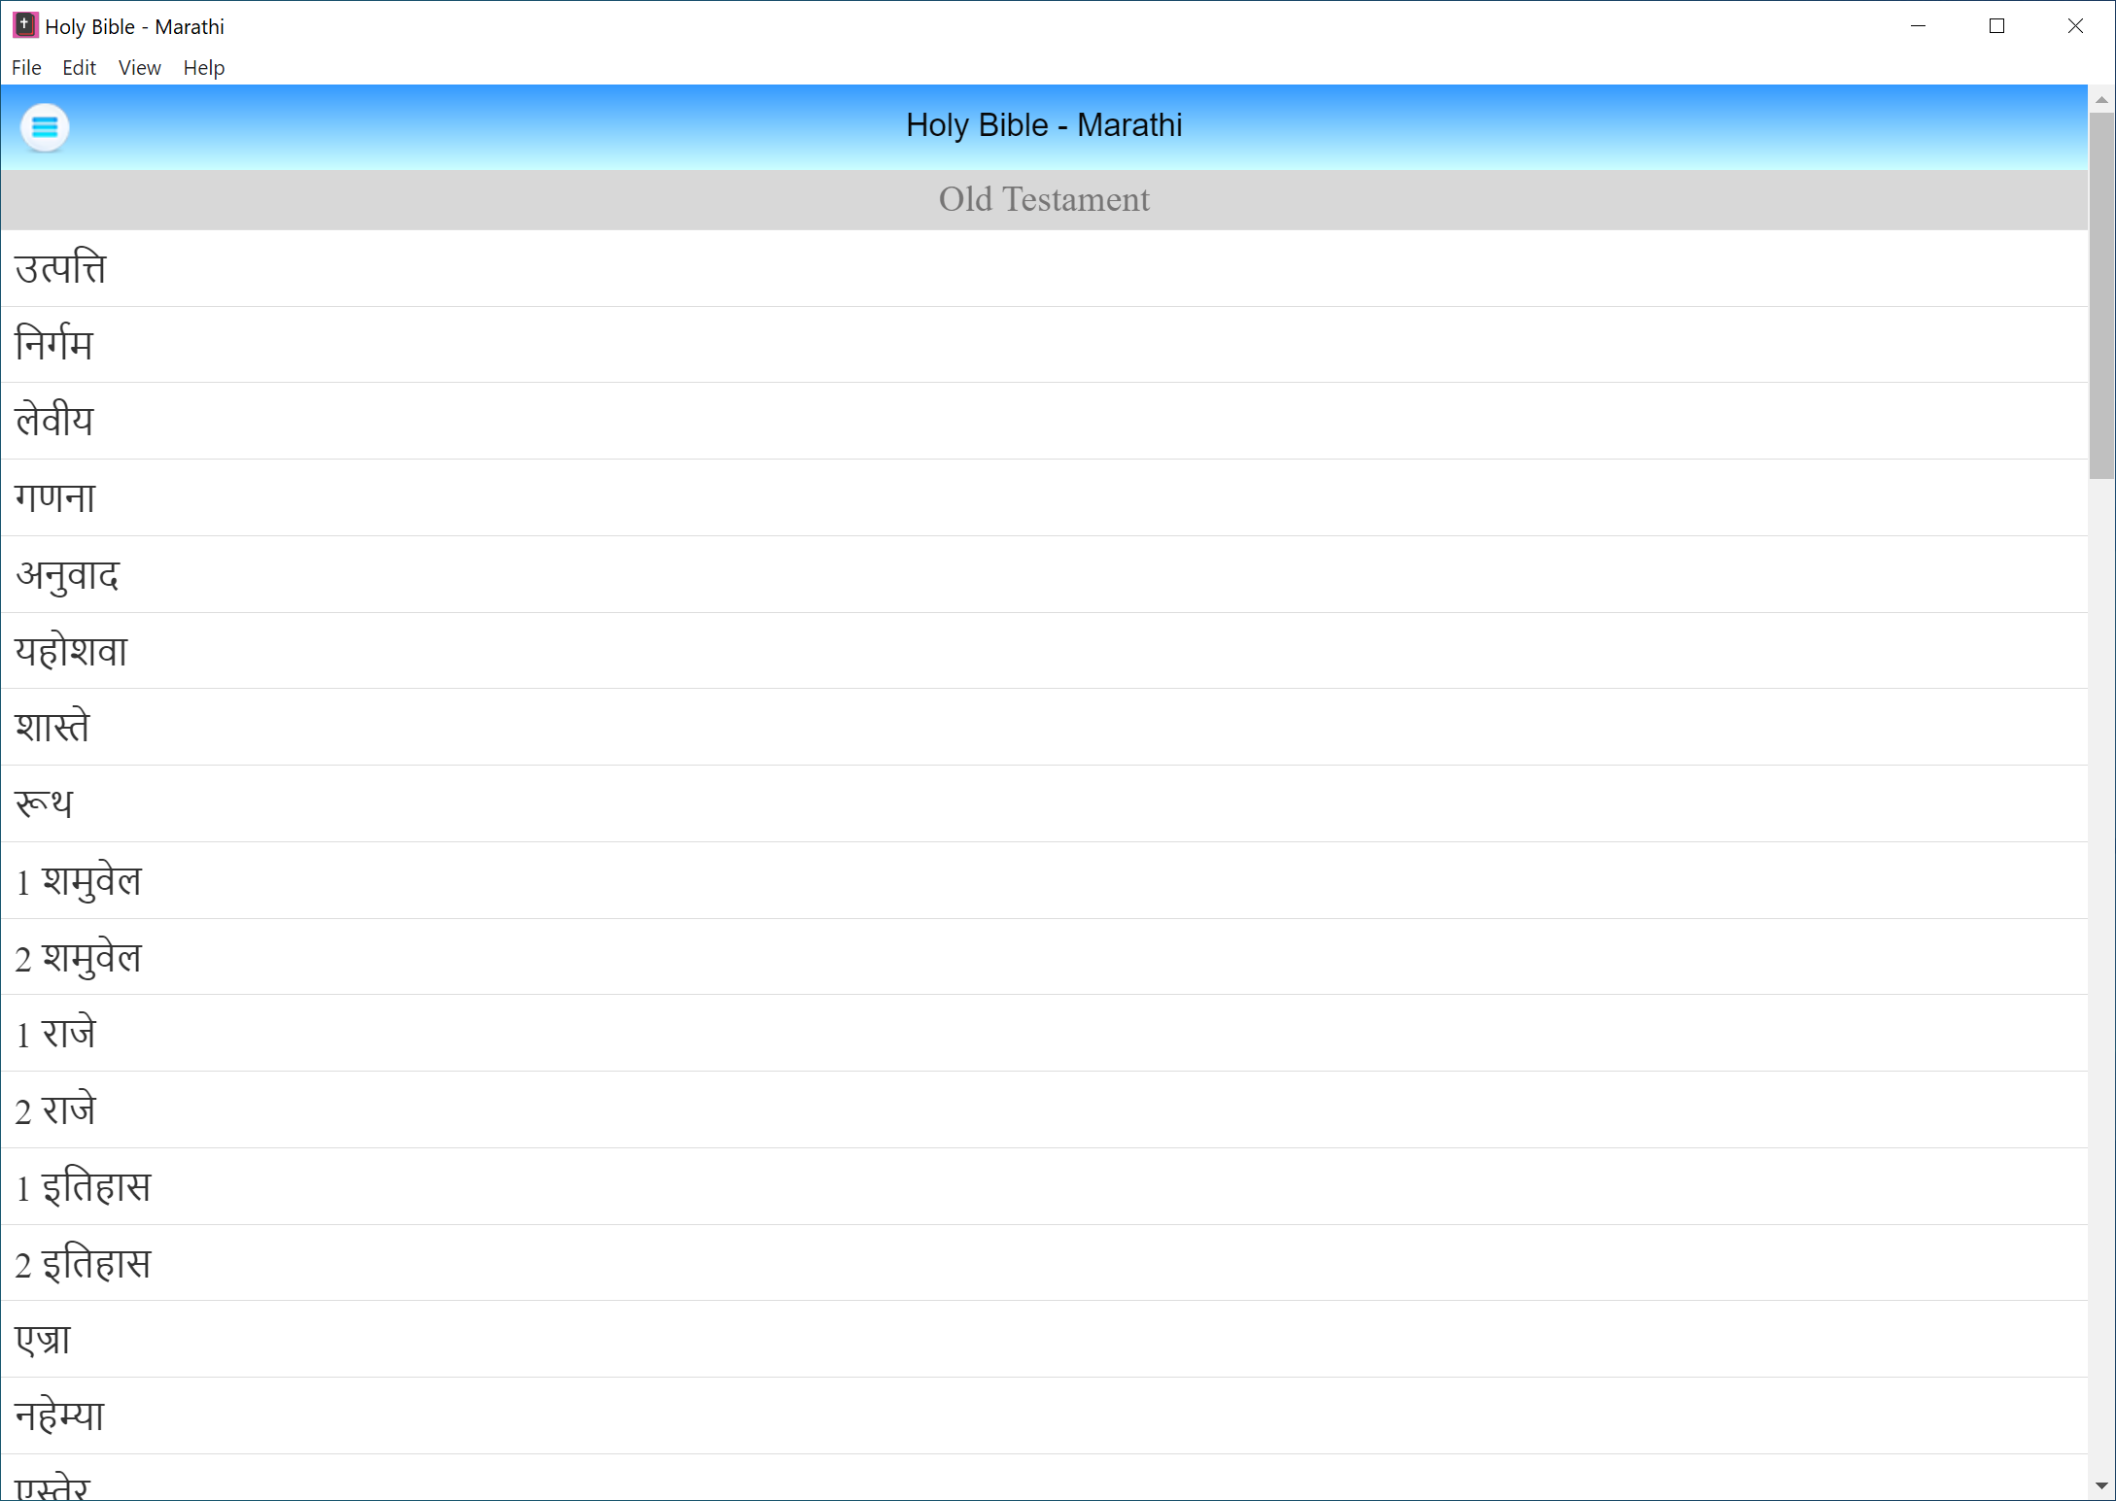Open the Edit menu

coord(79,68)
